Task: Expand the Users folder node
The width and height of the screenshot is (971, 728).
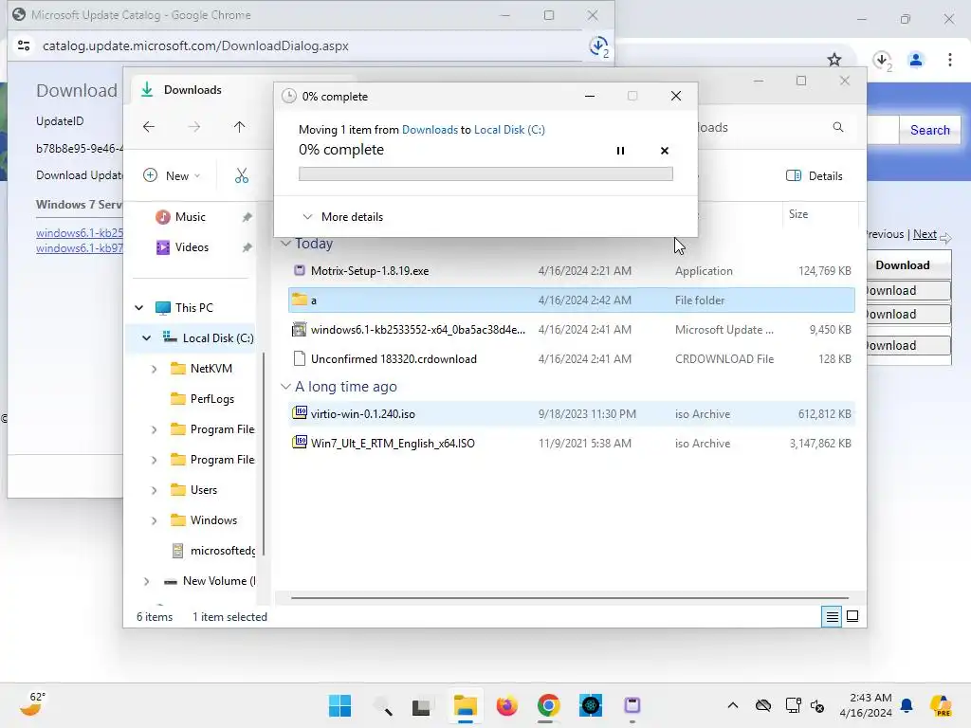Action: point(155,490)
